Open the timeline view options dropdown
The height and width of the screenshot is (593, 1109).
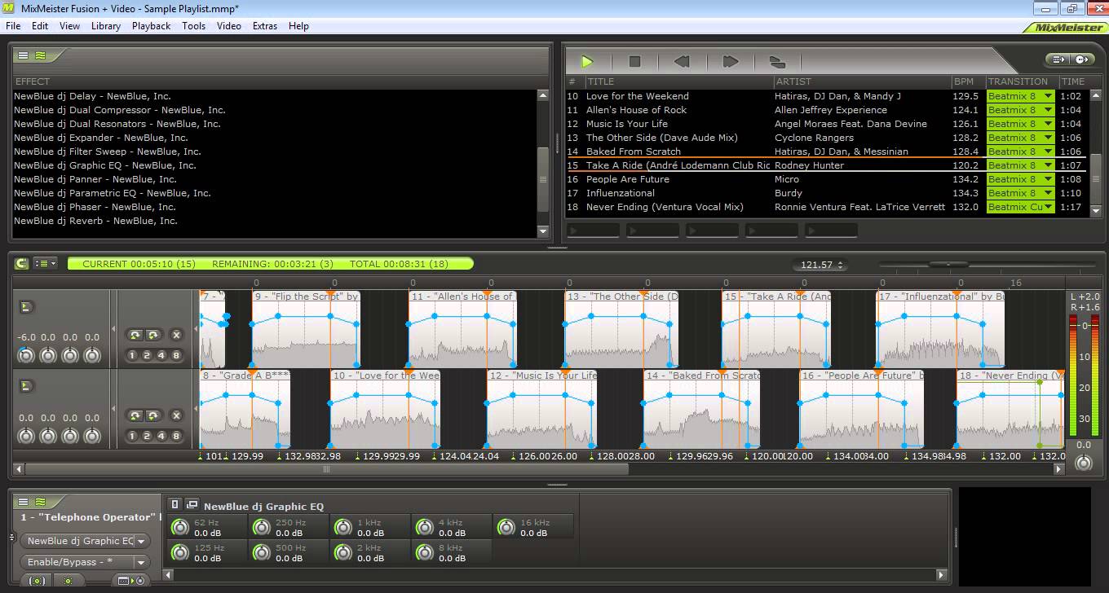click(x=46, y=264)
